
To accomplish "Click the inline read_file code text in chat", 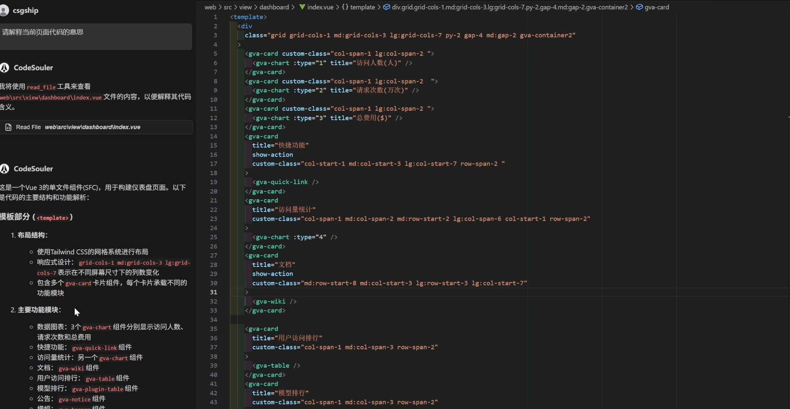I will tap(41, 87).
